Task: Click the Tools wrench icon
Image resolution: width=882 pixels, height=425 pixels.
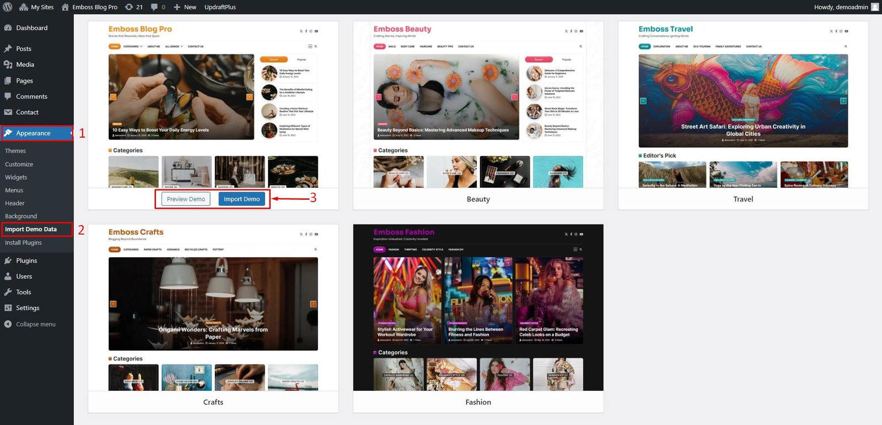Action: [8, 292]
